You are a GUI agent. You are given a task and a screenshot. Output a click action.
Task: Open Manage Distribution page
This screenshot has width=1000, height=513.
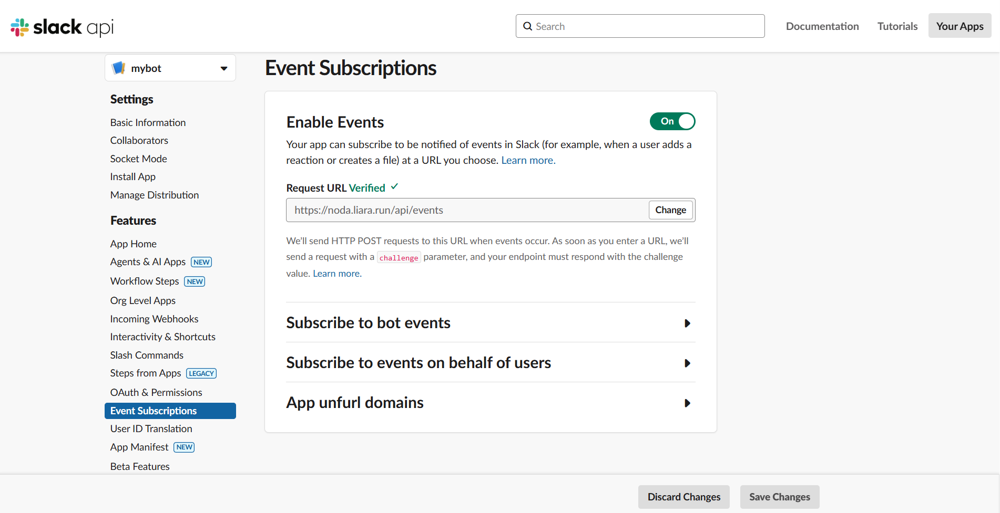[x=154, y=195]
